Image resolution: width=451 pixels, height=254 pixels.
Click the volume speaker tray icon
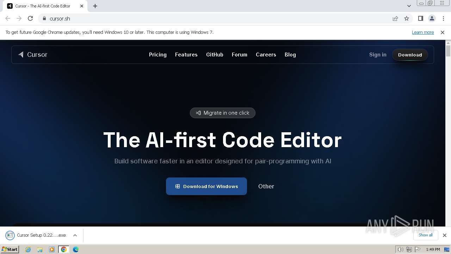[401, 249]
